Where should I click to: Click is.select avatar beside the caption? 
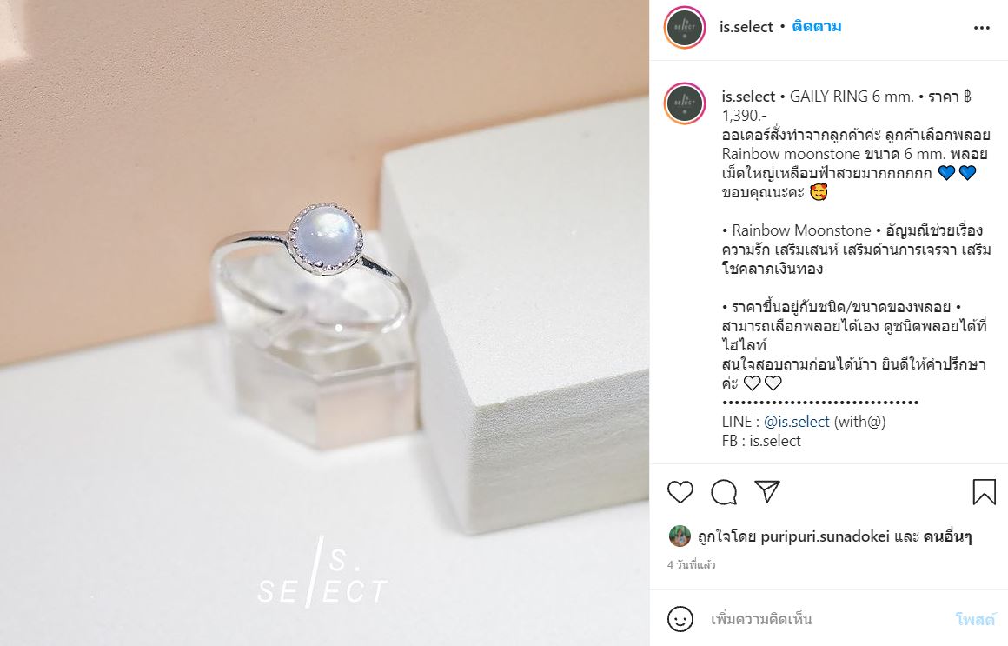(x=685, y=103)
